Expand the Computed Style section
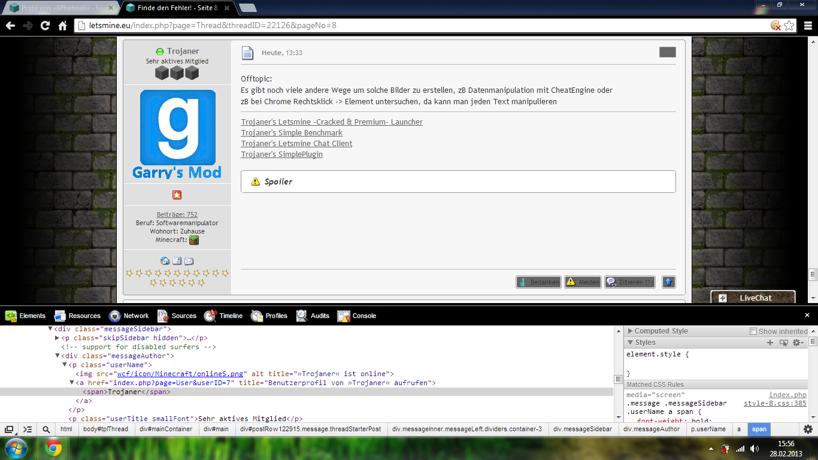The image size is (818, 460). 630,331
